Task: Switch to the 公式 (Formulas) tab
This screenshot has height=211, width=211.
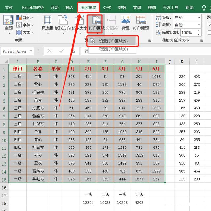Action: [x=107, y=7]
